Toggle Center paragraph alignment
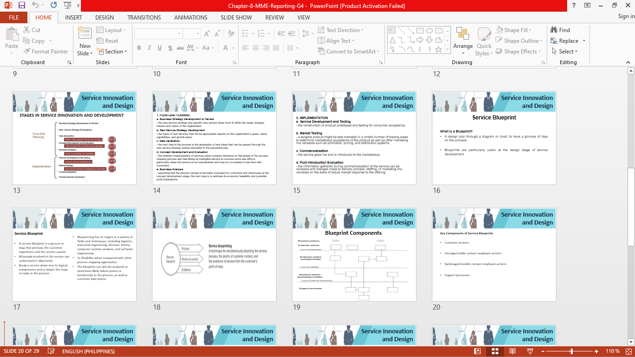635x357 pixels. coord(255,48)
